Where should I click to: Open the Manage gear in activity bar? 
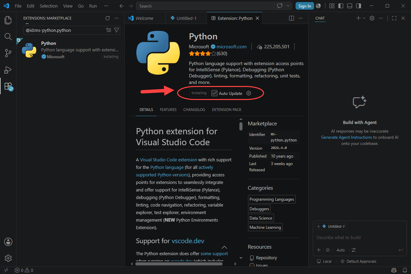(8, 258)
